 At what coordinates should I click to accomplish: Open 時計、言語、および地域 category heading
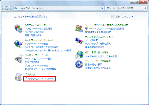coord(97,52)
